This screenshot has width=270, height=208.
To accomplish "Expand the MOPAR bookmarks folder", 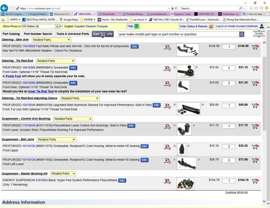I will tap(88, 20).
